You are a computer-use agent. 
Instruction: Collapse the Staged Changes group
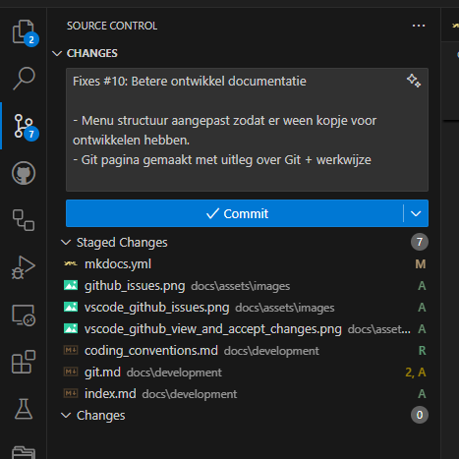(66, 243)
